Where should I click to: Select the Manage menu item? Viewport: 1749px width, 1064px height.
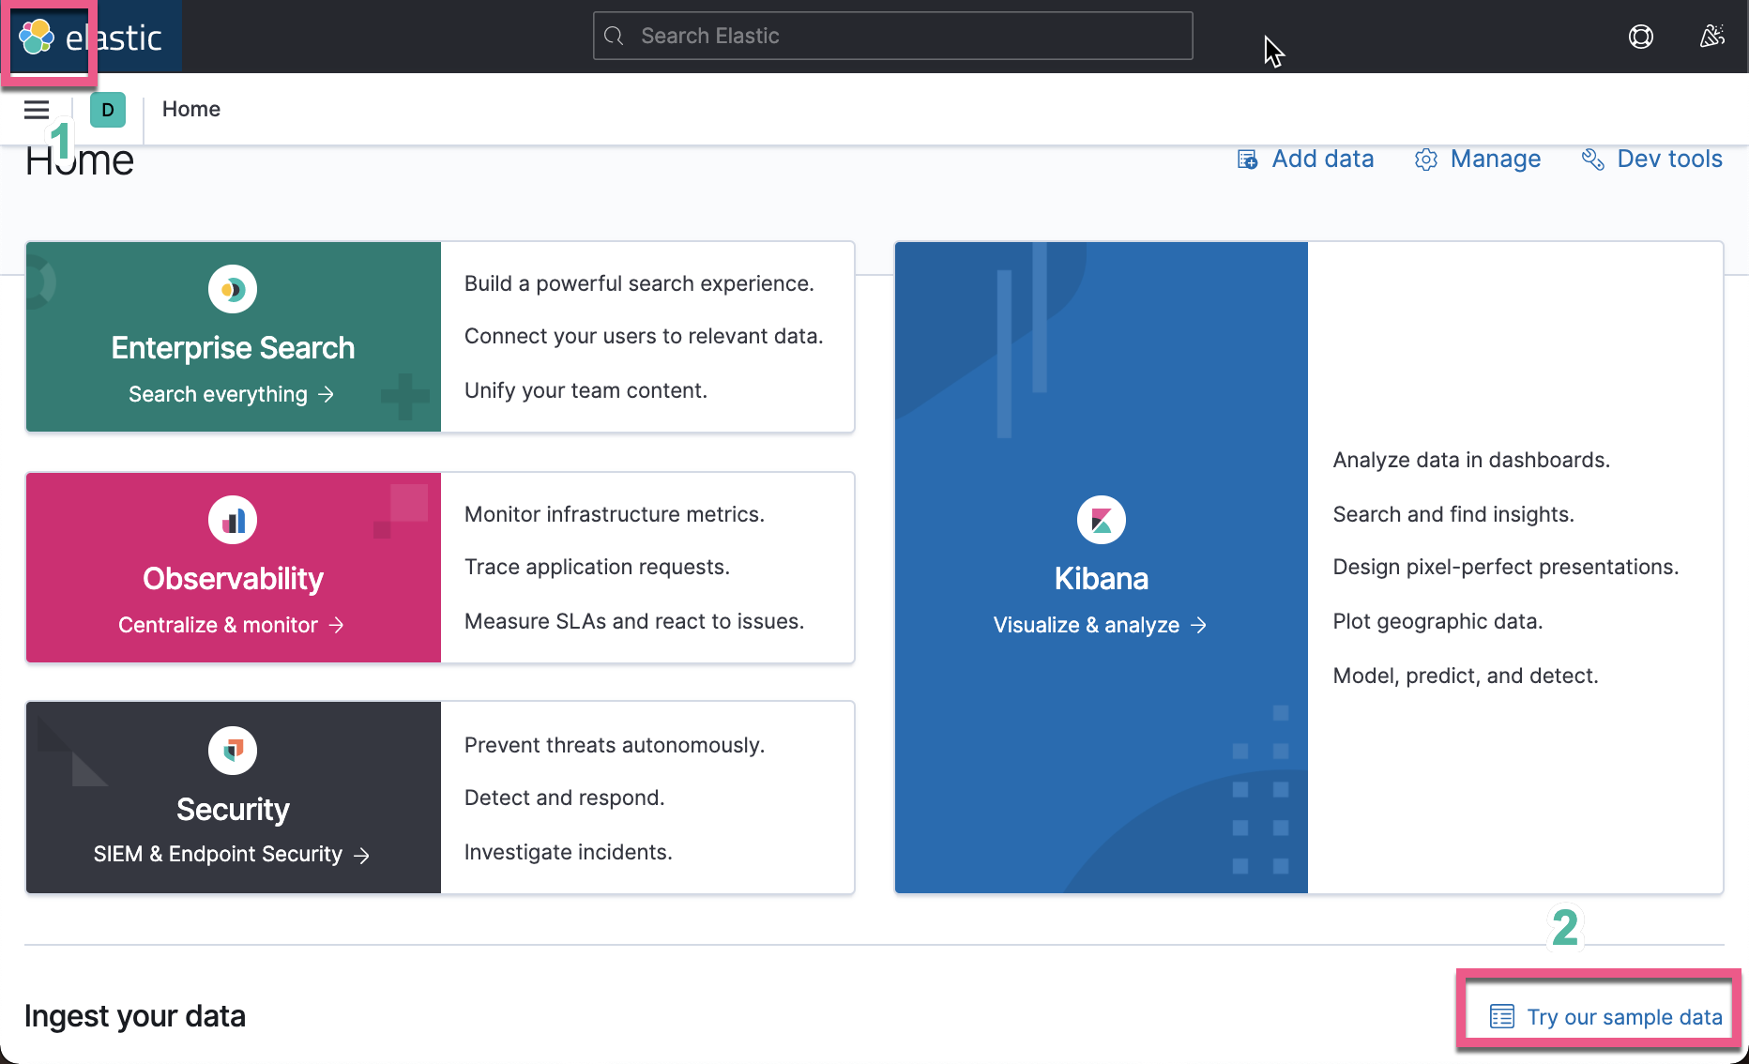tap(1495, 160)
